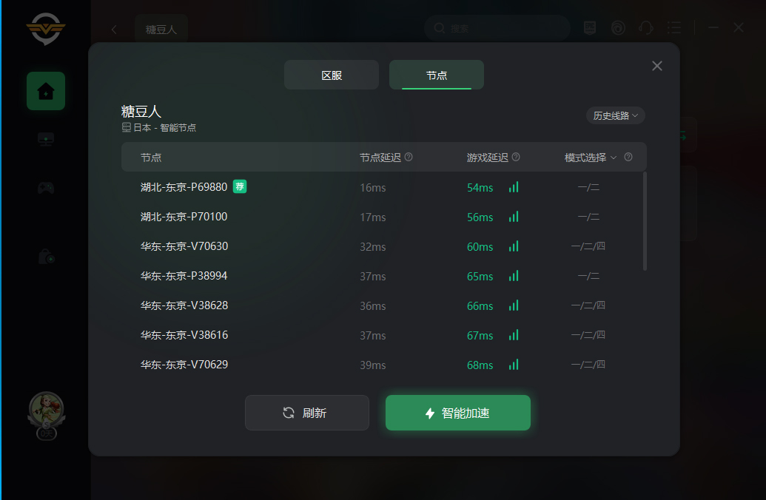Click the node list scrollbar
This screenshot has height=500, width=766.
click(x=645, y=221)
